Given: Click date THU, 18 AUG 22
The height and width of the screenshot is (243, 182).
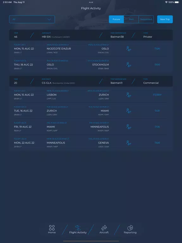Looking at the screenshot, I should [x=23, y=65].
